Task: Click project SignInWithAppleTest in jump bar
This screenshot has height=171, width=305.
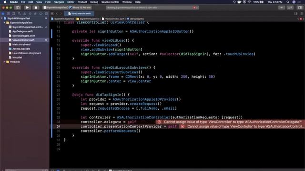Action: [x=62, y=19]
